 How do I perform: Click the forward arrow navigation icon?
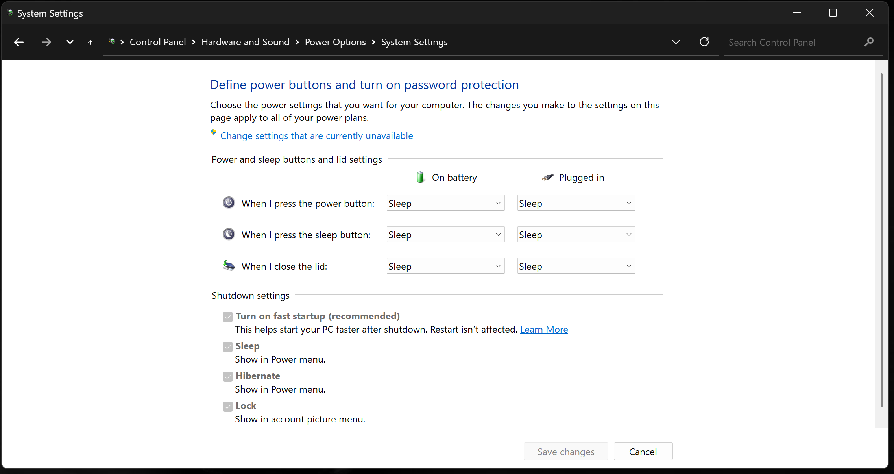point(46,42)
